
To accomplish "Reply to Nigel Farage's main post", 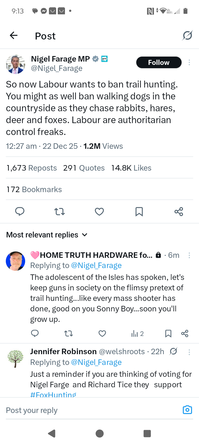I will [x=20, y=211].
